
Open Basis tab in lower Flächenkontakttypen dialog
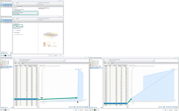15,22
